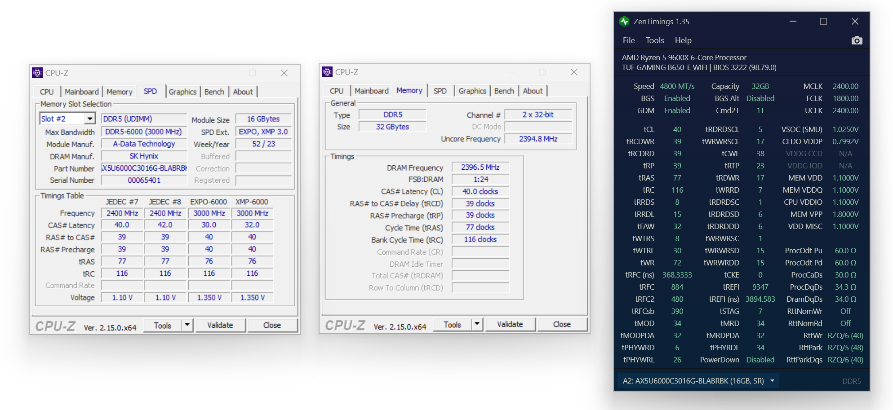Screen dimensions: 893x410
Task: Click the DRAM Frequency value field
Action: 480,167
